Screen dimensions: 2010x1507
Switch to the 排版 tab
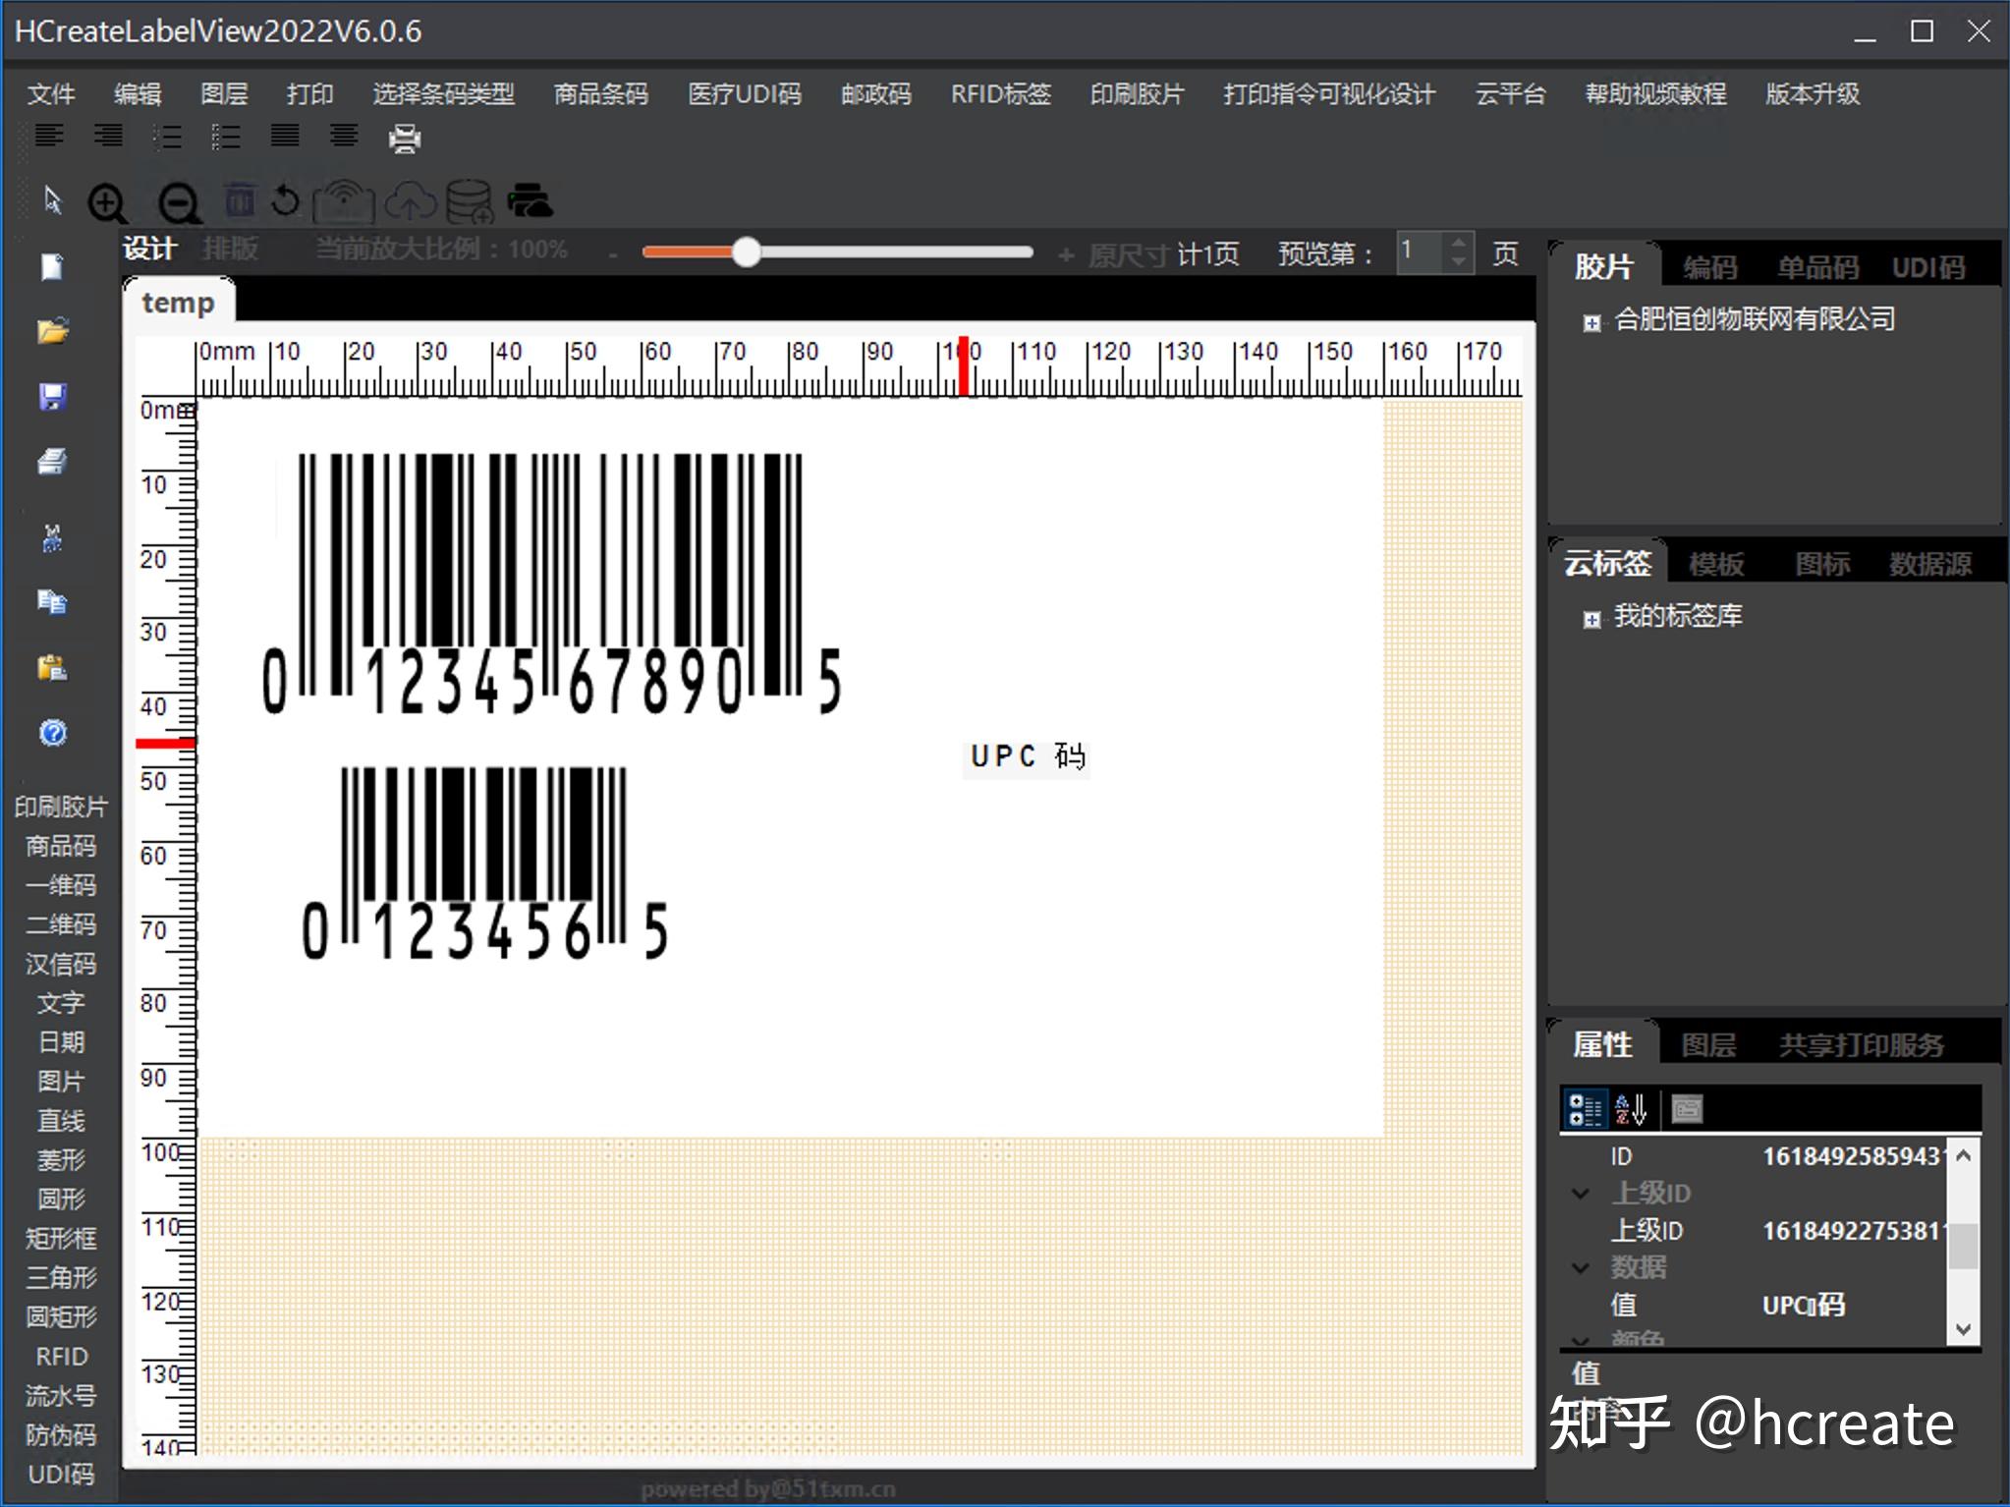(231, 249)
